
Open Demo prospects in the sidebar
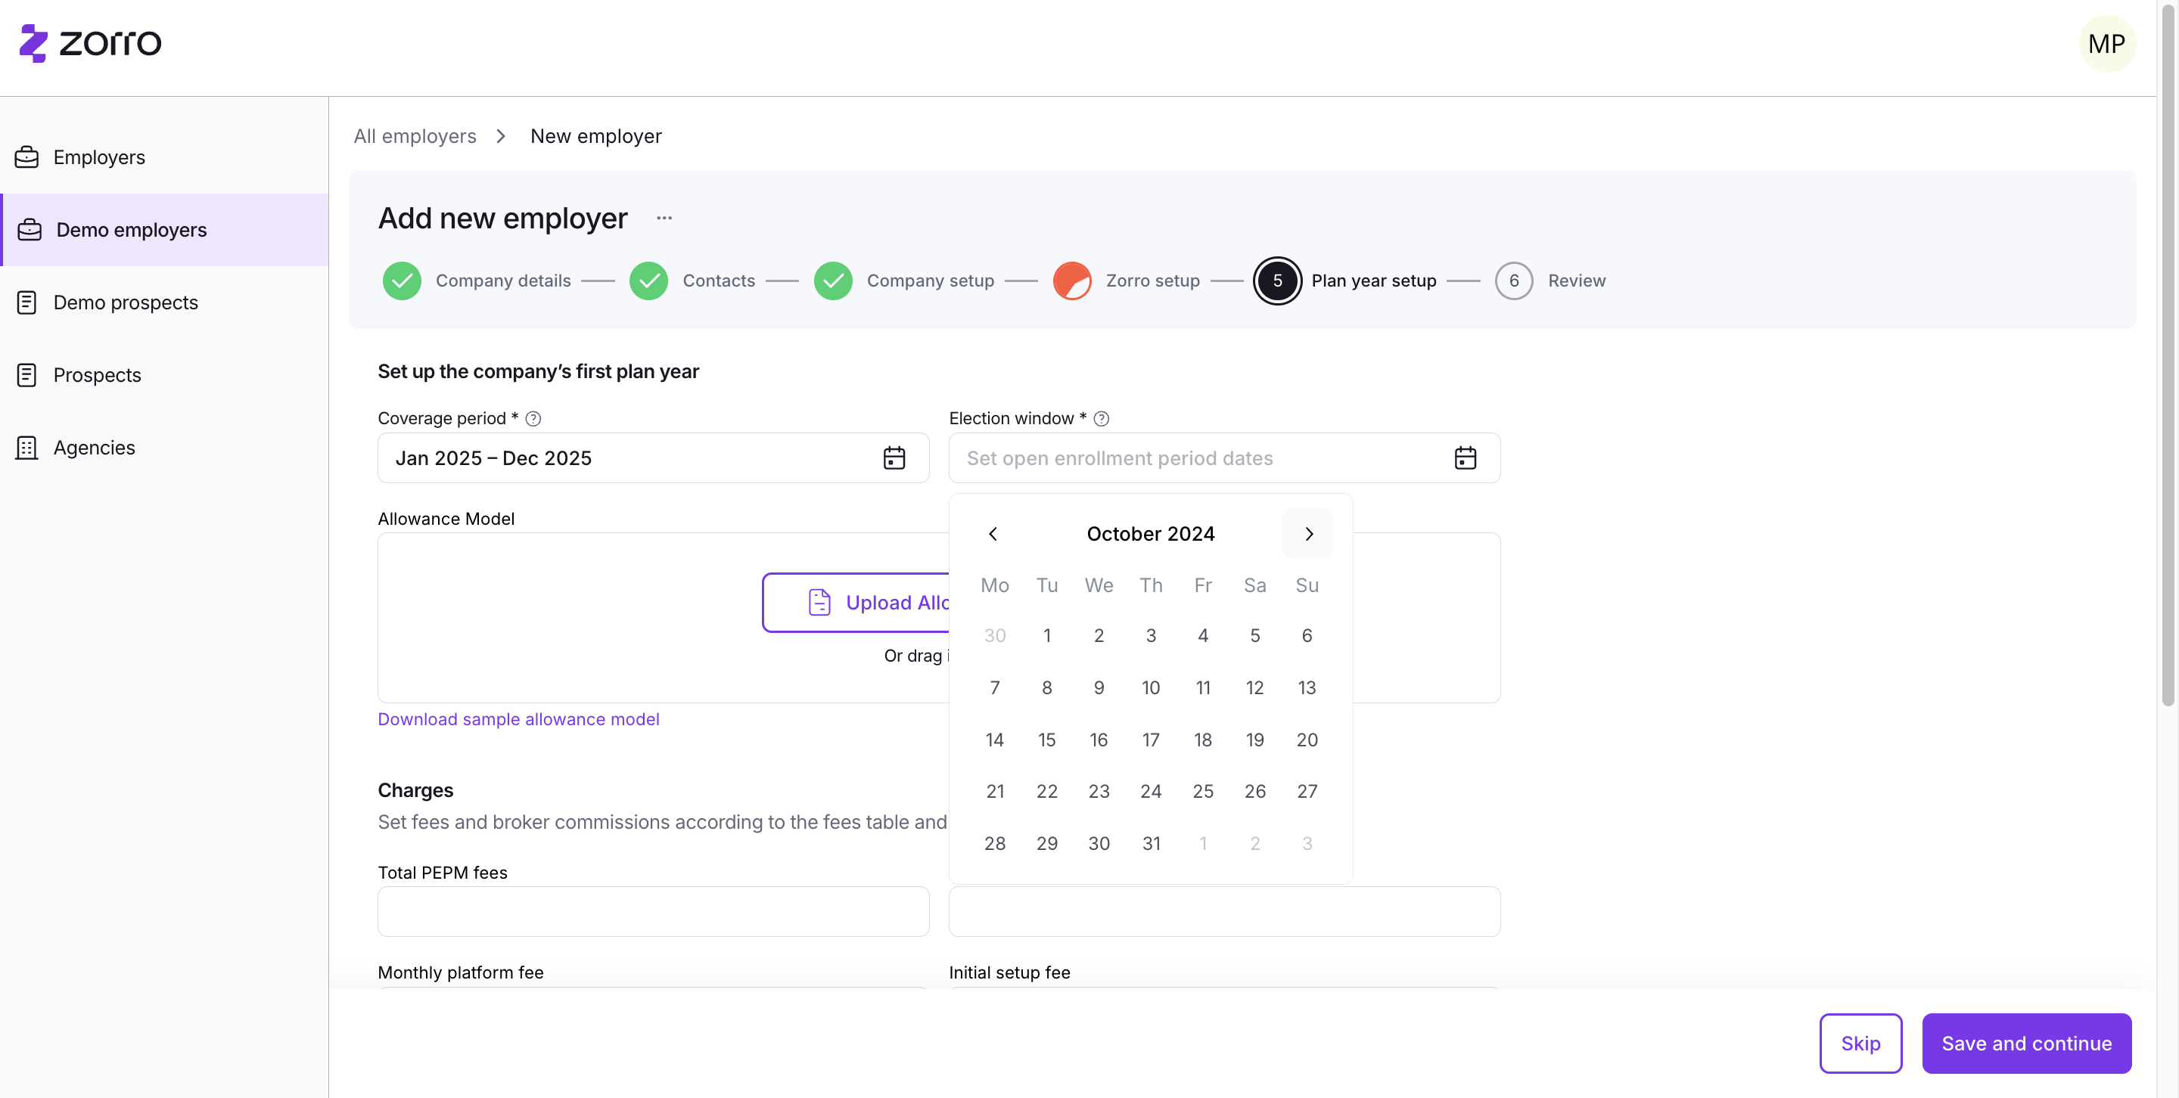click(x=164, y=302)
